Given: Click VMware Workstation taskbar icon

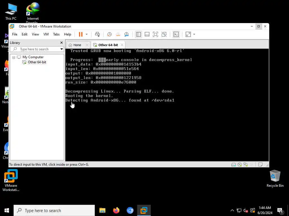Looking at the screenshot, I should click(144, 210).
